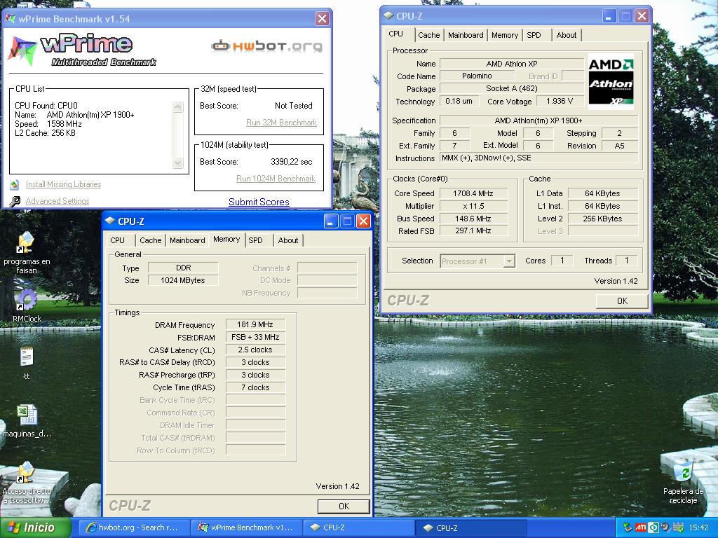This screenshot has width=718, height=538.
Task: Activate the second CPU-Z taskbar button
Action: tap(470, 527)
